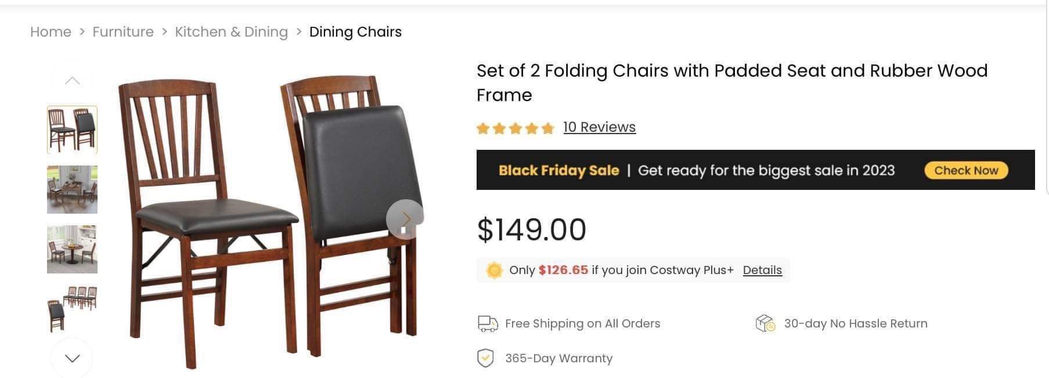The height and width of the screenshot is (378, 1049).
Task: Click the Check Now sale button
Action: (965, 170)
